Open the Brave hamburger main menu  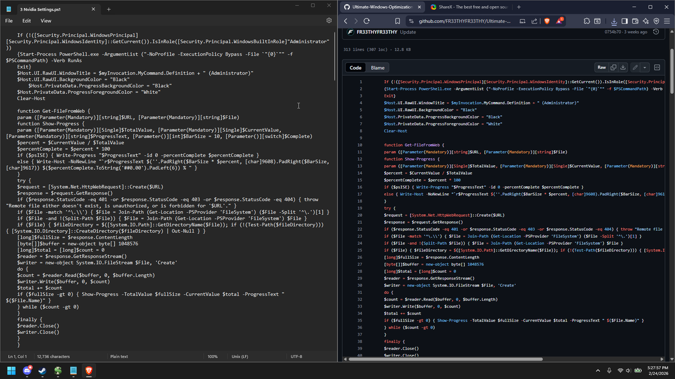coord(667,21)
